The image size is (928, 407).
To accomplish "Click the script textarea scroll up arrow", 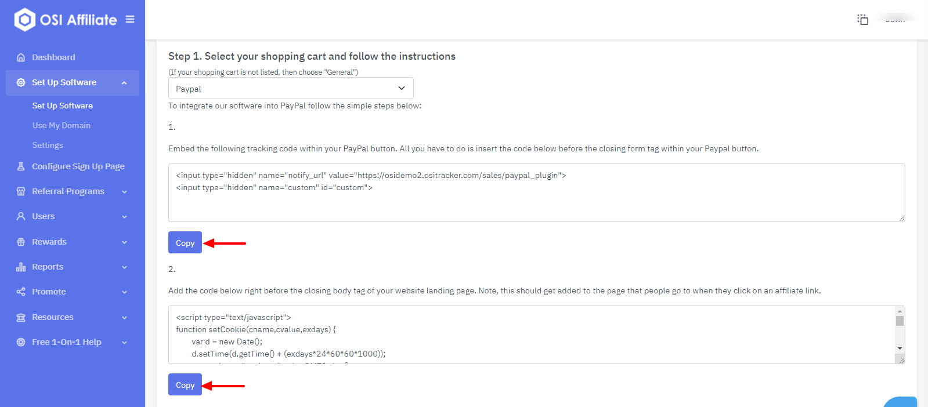I will click(x=900, y=311).
